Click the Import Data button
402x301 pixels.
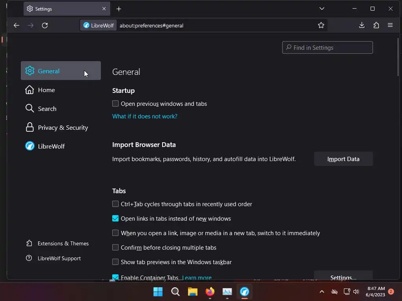point(343,159)
